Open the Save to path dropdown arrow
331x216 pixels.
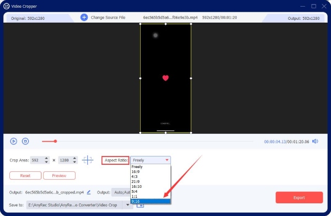[127, 205]
